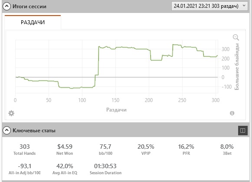The image size is (252, 182).
Task: Click the graph info icon
Action: [x=232, y=113]
